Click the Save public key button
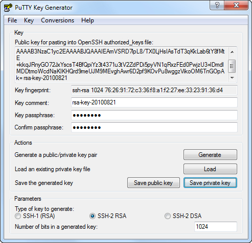 point(153,183)
